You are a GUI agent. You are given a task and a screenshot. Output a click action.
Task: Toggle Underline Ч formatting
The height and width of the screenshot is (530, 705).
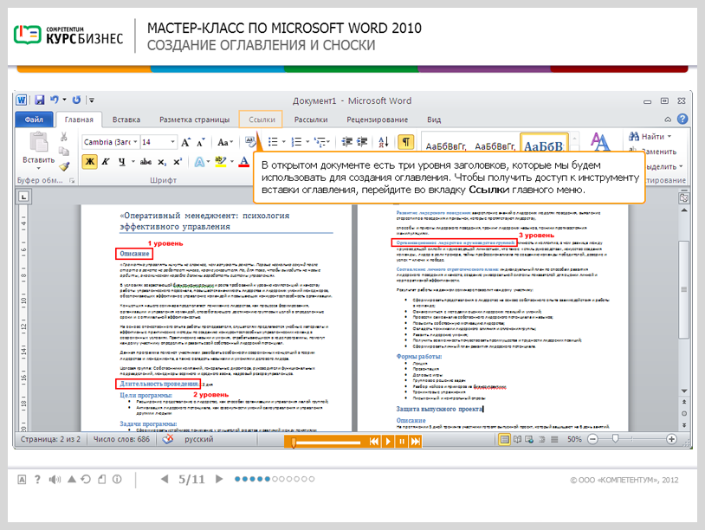click(x=122, y=162)
